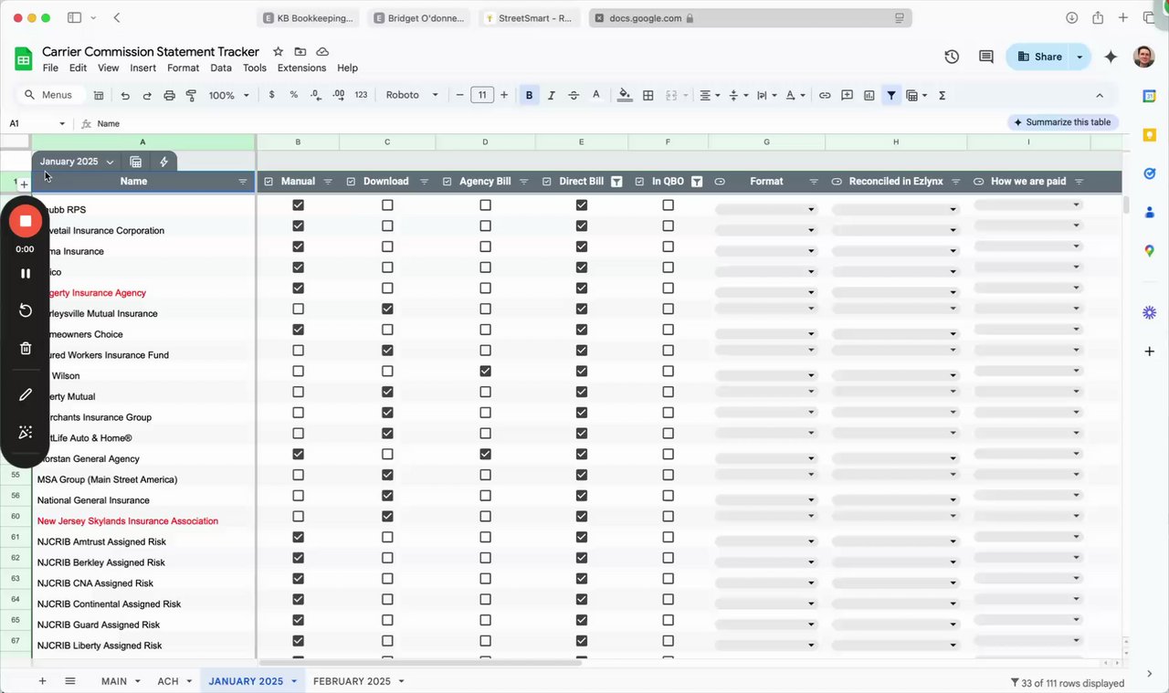This screenshot has height=693, width=1169.
Task: Open the Borders tool
Action: coord(648,95)
